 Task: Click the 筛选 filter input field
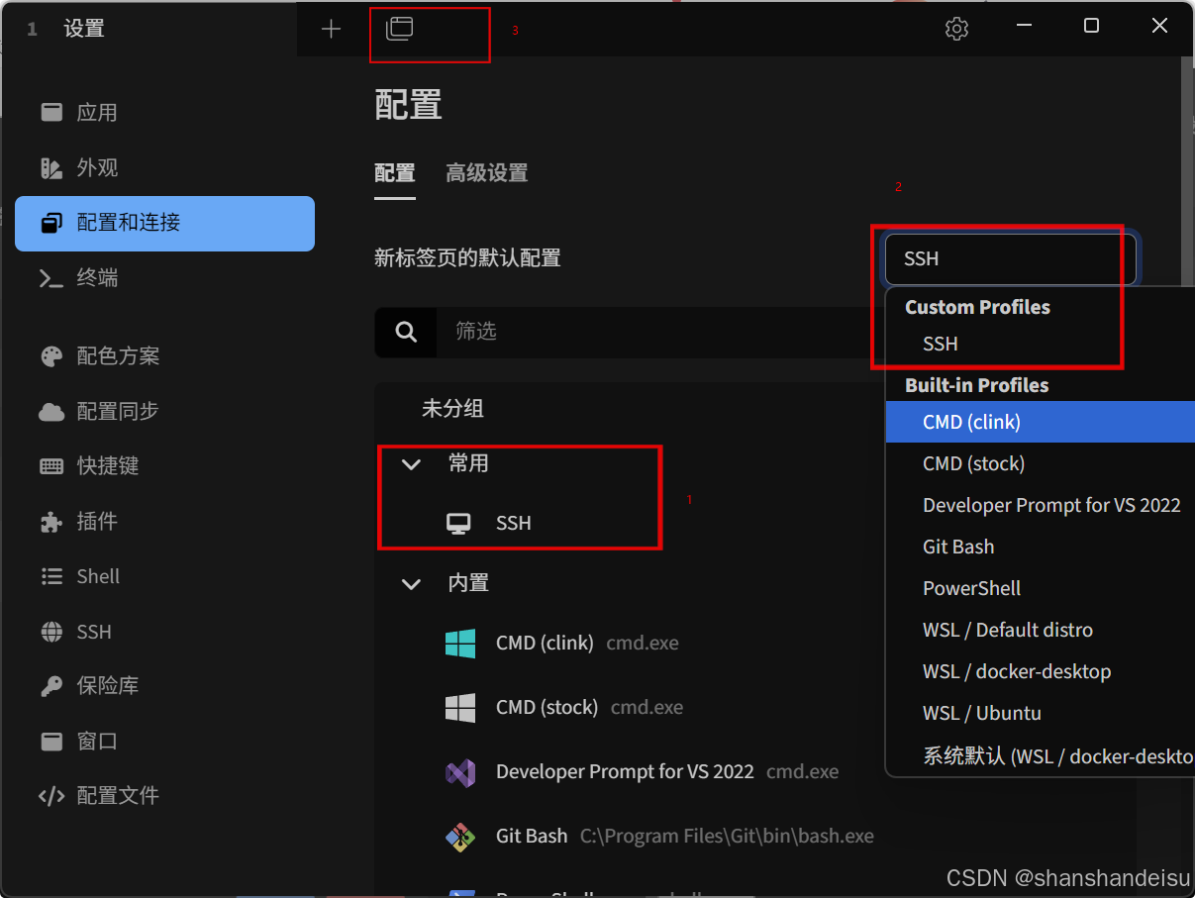pyautogui.click(x=659, y=332)
